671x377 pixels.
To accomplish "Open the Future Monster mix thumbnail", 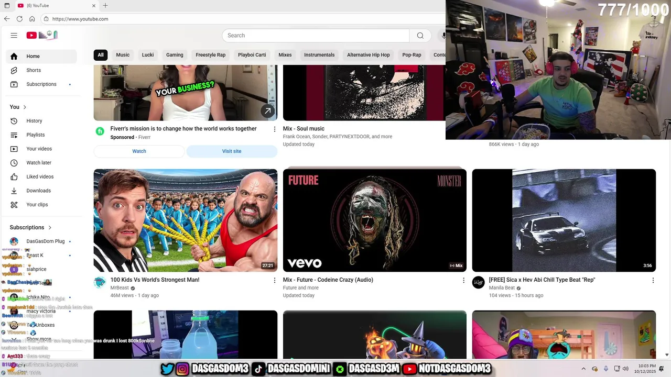I will point(375,220).
